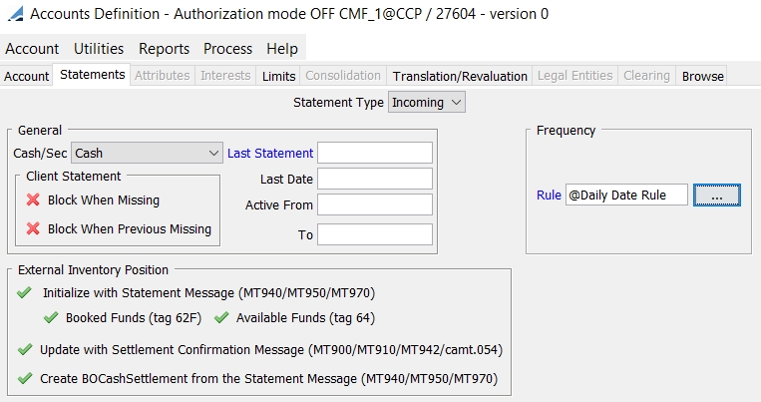This screenshot has height=402, width=761.
Task: Switch to the Limits tab
Action: (278, 76)
